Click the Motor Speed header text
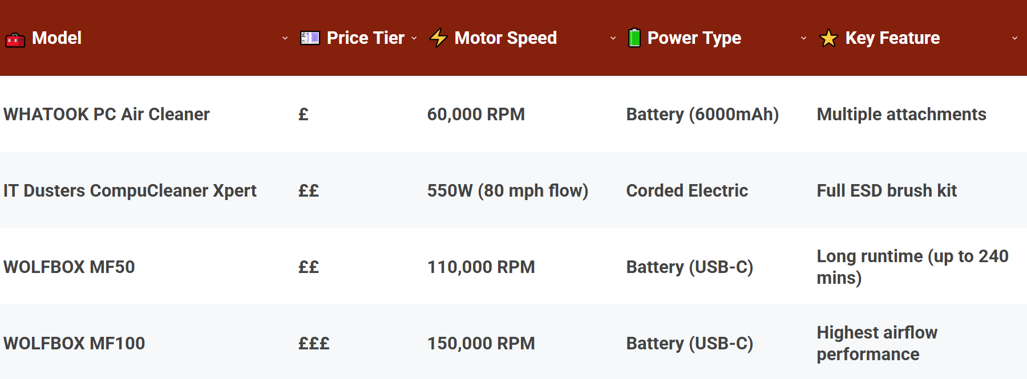Image resolution: width=1027 pixels, height=379 pixels. pyautogui.click(x=506, y=38)
